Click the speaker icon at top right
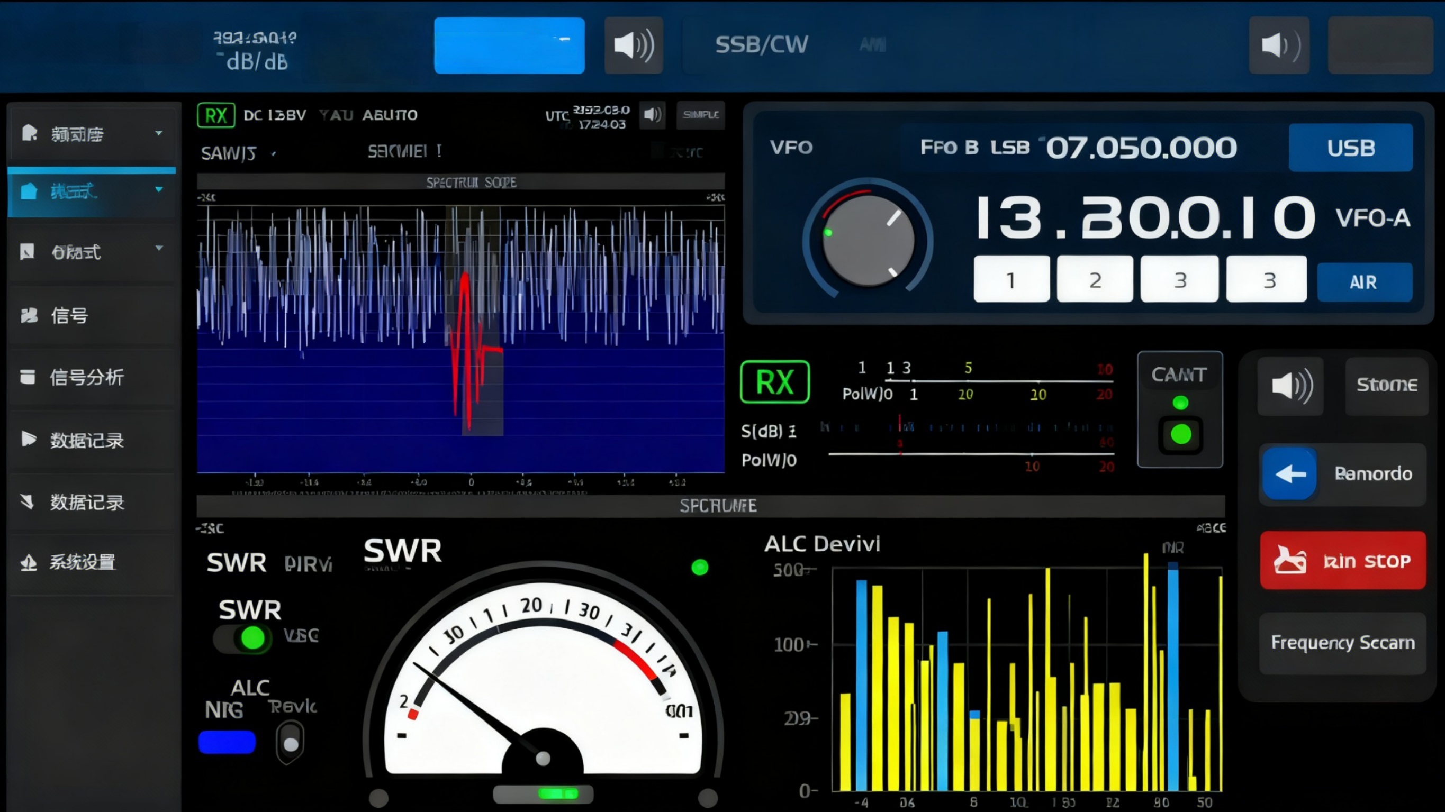 (1279, 45)
